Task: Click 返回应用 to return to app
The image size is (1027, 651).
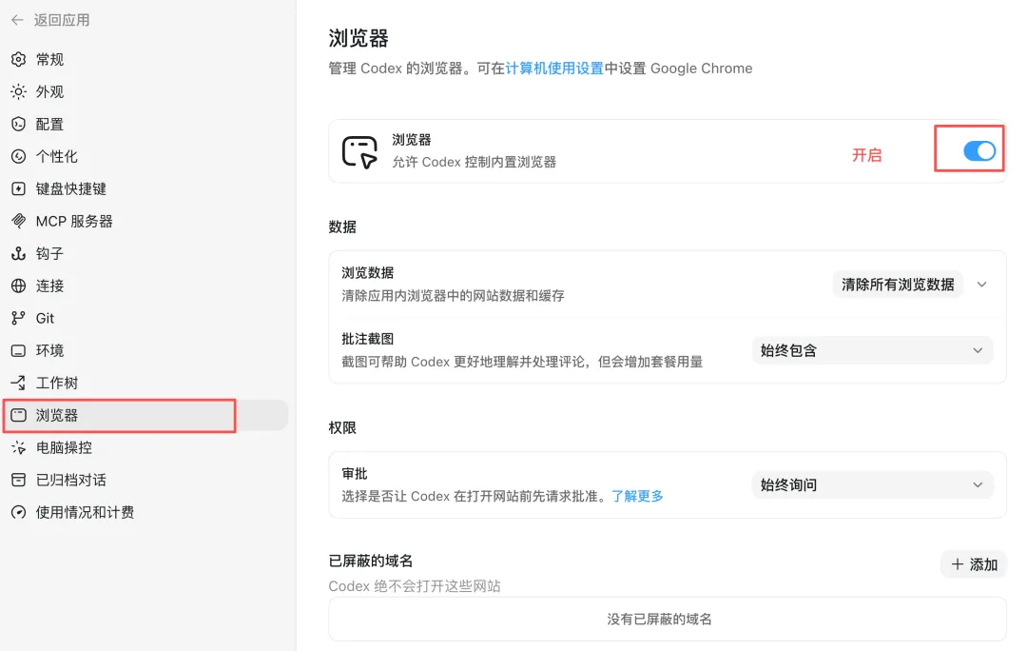Action: coord(62,20)
